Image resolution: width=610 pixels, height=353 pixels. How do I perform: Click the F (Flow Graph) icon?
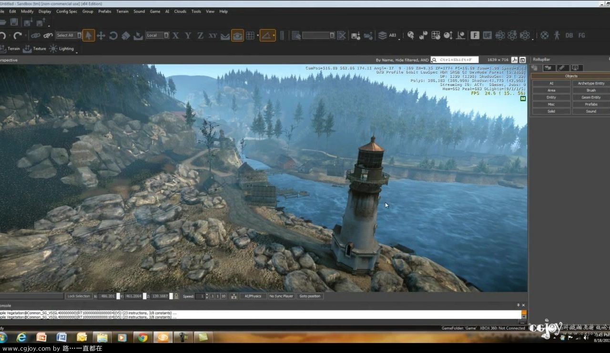[475, 35]
